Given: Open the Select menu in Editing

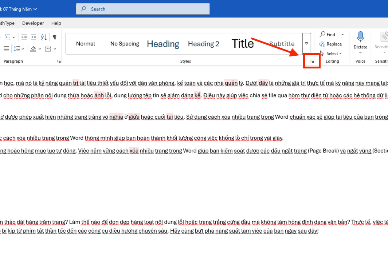Looking at the screenshot, I should (x=331, y=54).
